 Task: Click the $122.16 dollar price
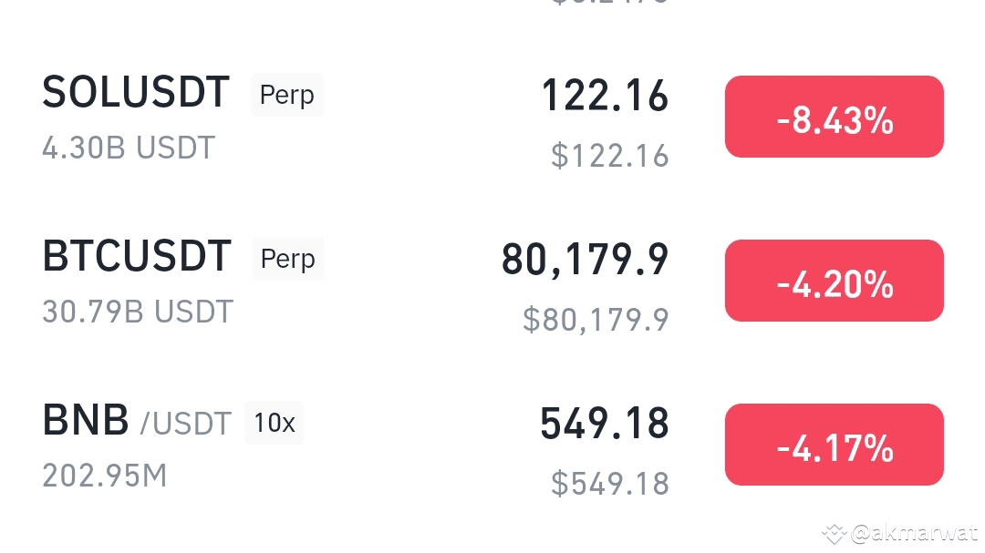(610, 156)
